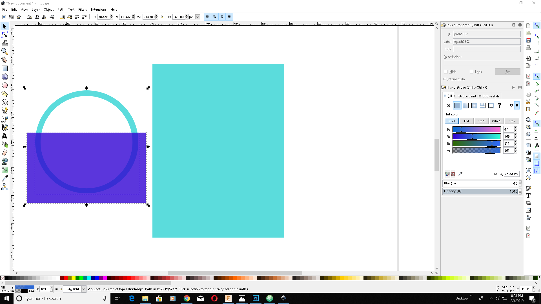Enable the Hide checkbox
This screenshot has width=541, height=304.
click(446, 72)
